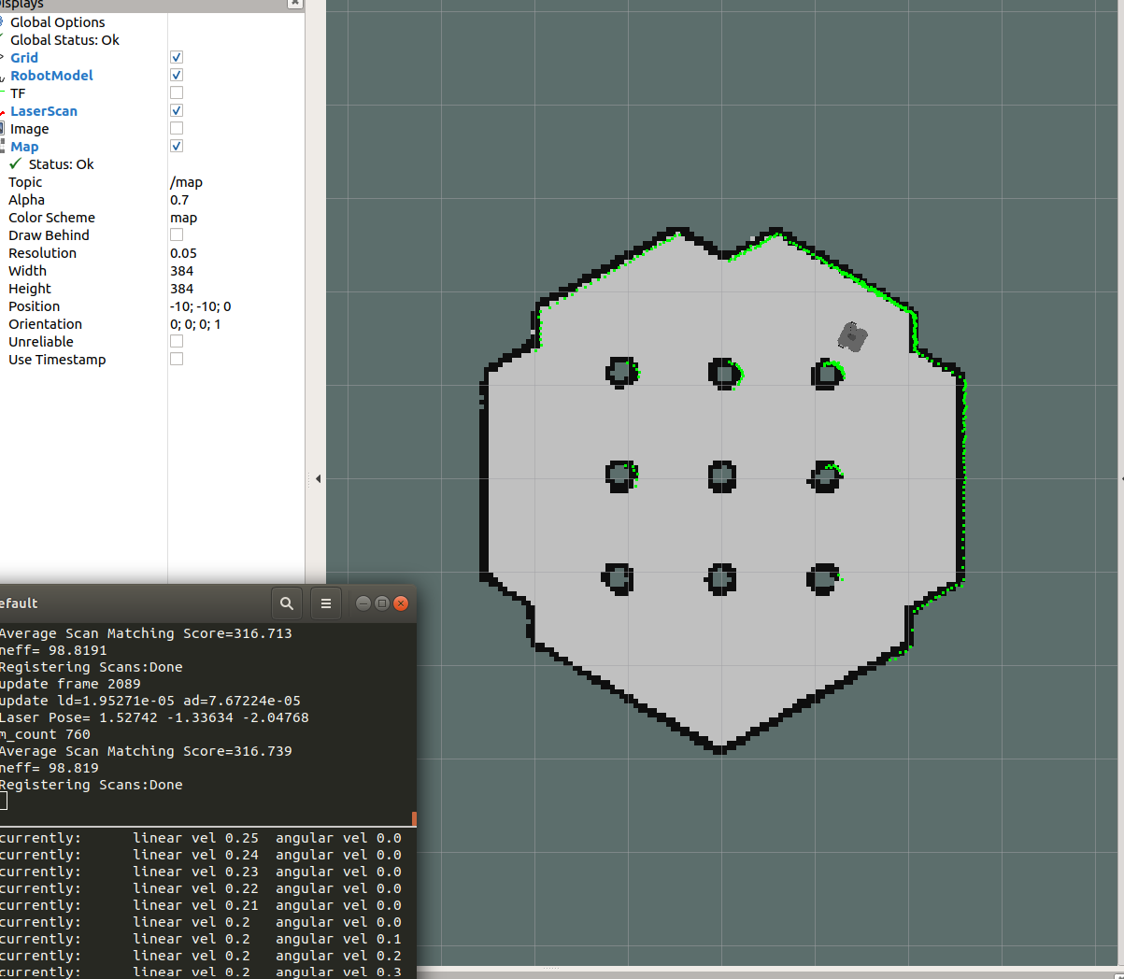Click the Resolution property label

42,253
